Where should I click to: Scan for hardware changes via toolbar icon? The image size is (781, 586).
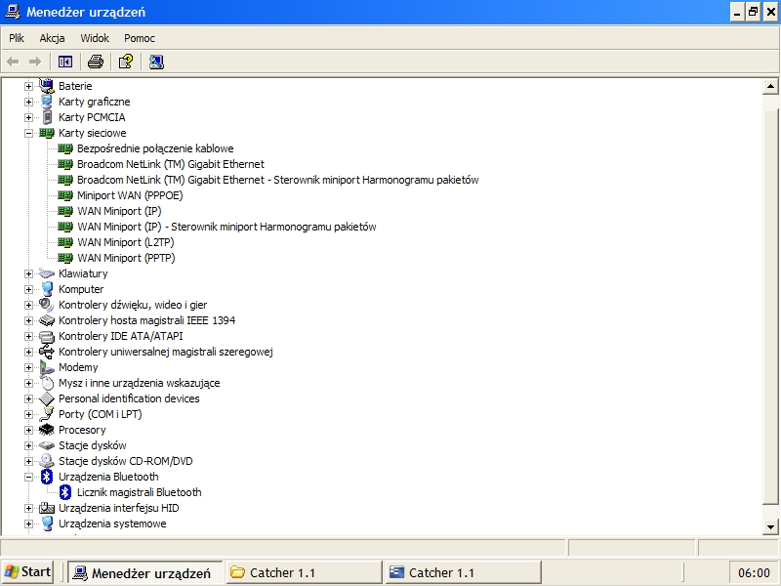pos(156,61)
